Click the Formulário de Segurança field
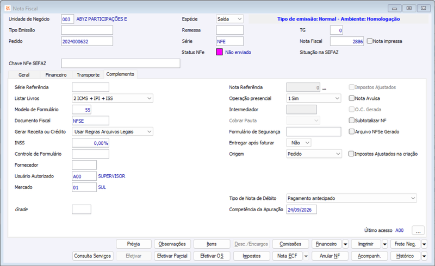The image size is (435, 266). click(314, 131)
